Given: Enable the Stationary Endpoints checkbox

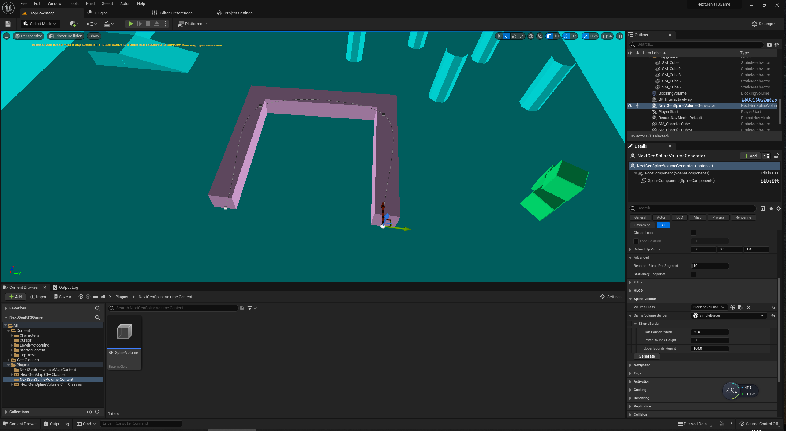Looking at the screenshot, I should 693,274.
